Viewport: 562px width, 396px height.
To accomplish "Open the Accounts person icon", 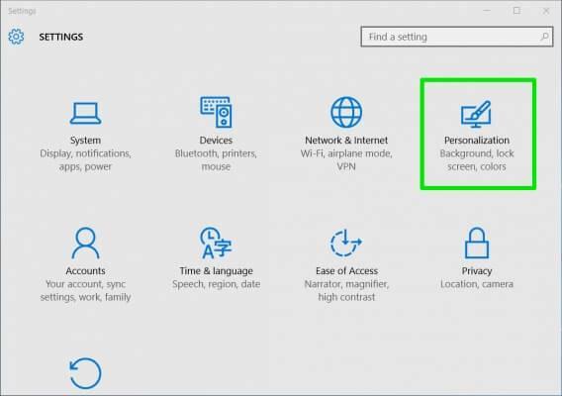I will point(85,243).
